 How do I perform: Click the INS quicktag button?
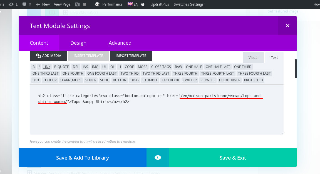coord(86,67)
